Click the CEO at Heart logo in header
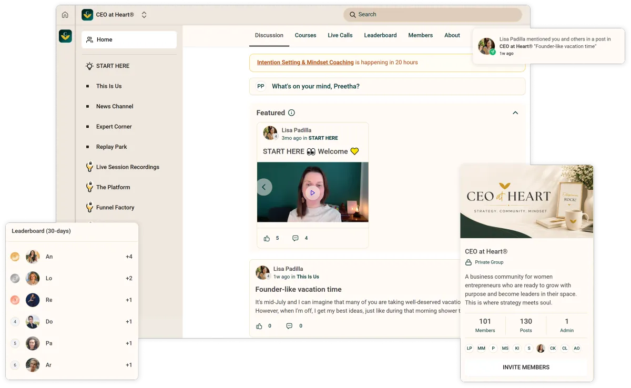Screen dimensions: 631x388 [x=87, y=15]
